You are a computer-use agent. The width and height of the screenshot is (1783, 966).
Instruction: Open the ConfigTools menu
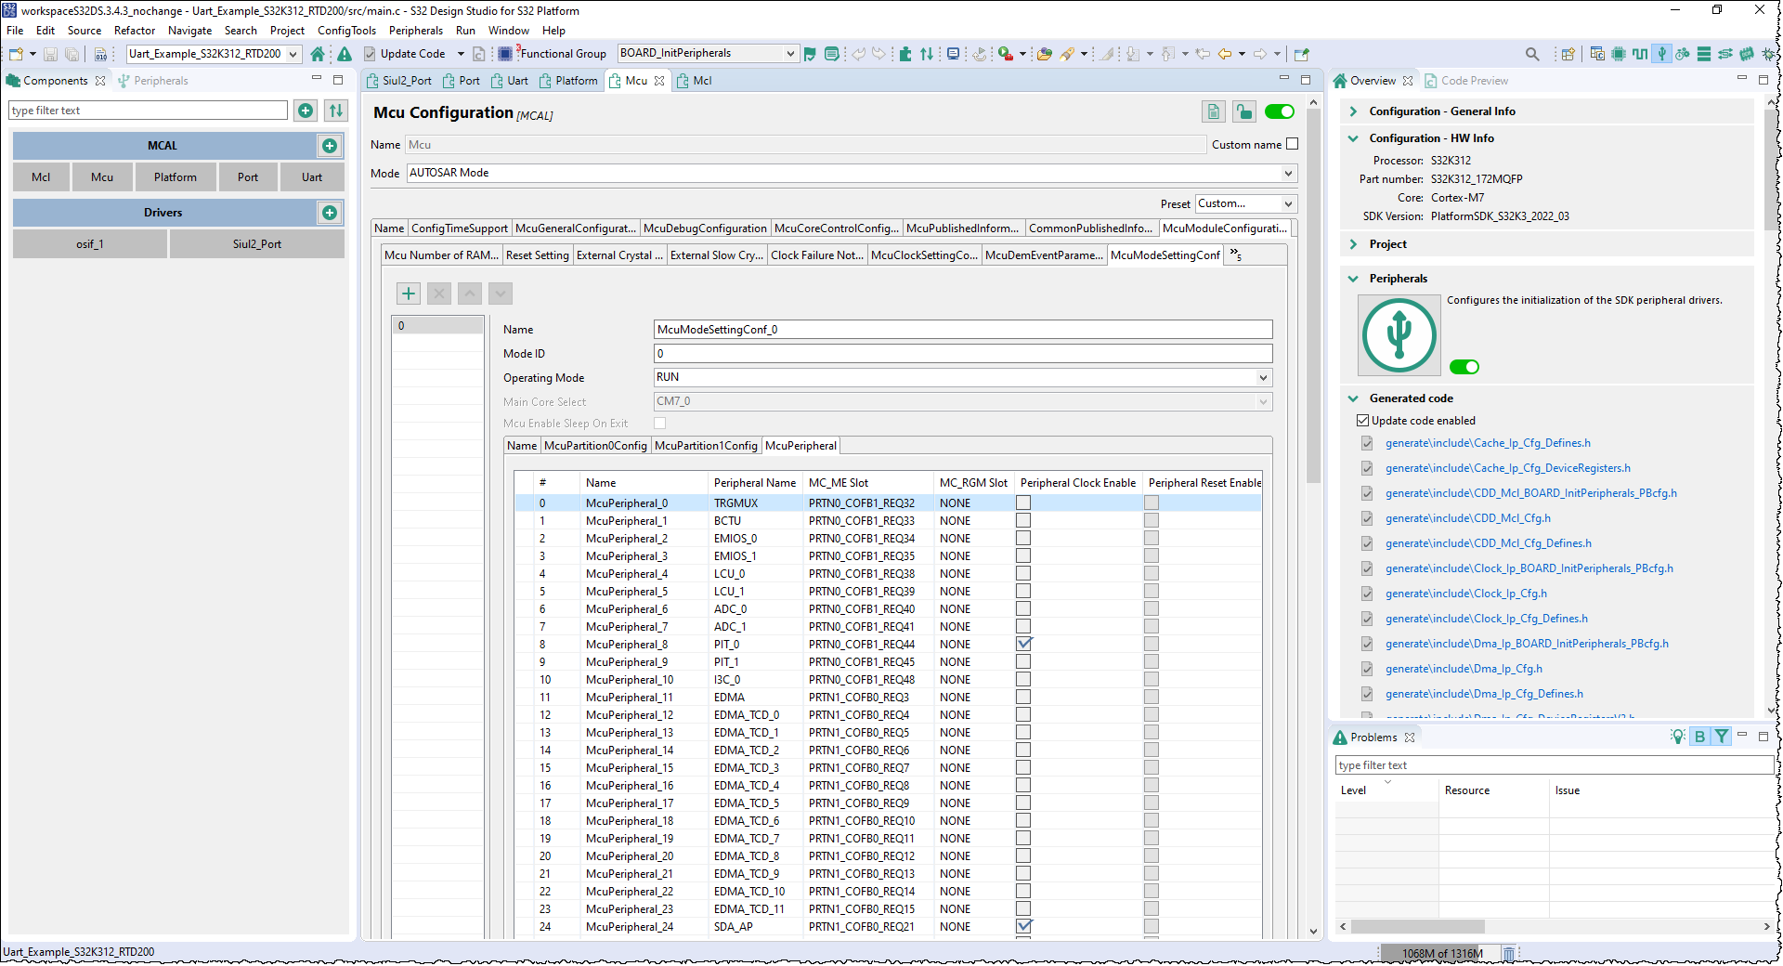346,31
